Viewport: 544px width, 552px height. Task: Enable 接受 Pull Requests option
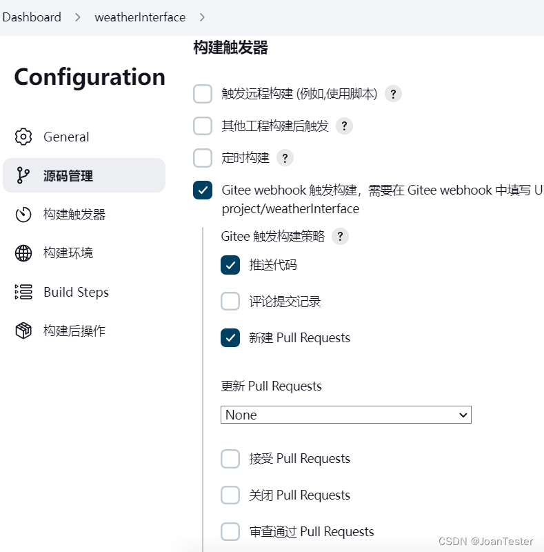[x=230, y=458]
